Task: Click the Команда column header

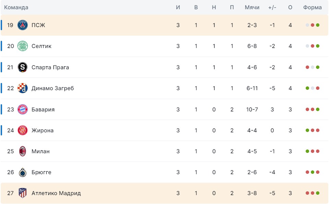Action: pyautogui.click(x=16, y=8)
